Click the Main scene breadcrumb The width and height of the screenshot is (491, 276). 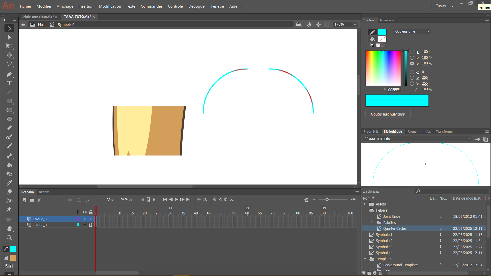coord(42,25)
